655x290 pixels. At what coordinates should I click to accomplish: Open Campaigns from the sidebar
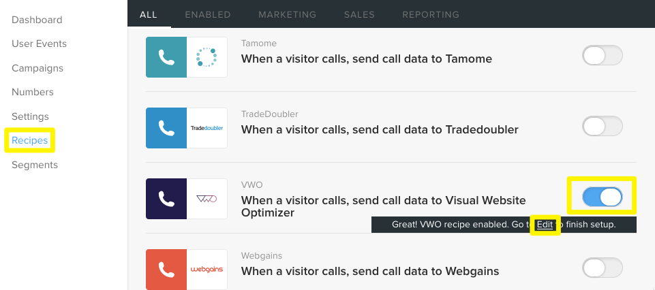coord(37,68)
